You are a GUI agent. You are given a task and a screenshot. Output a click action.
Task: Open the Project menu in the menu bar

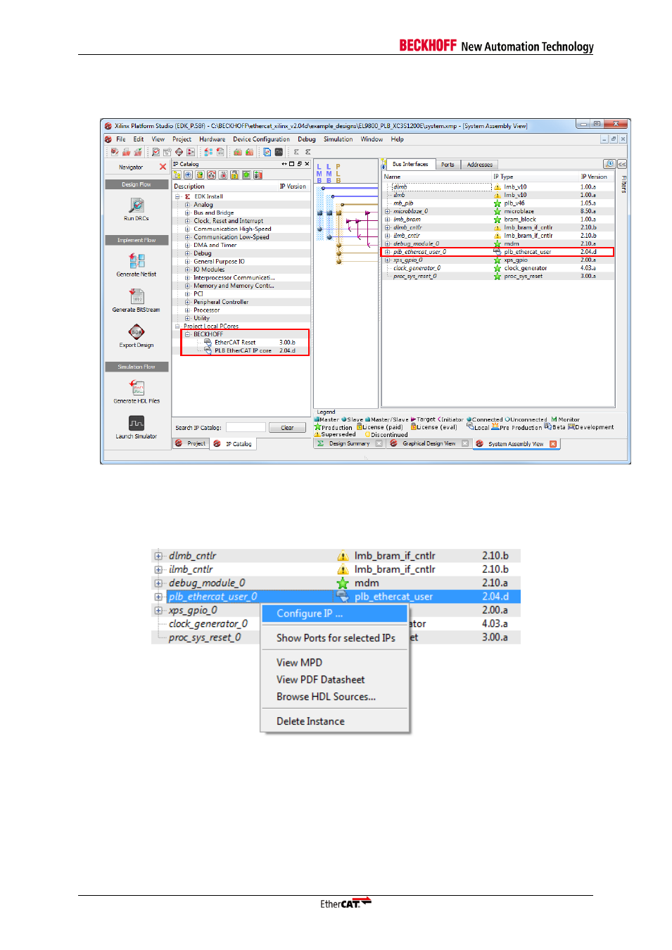point(182,139)
